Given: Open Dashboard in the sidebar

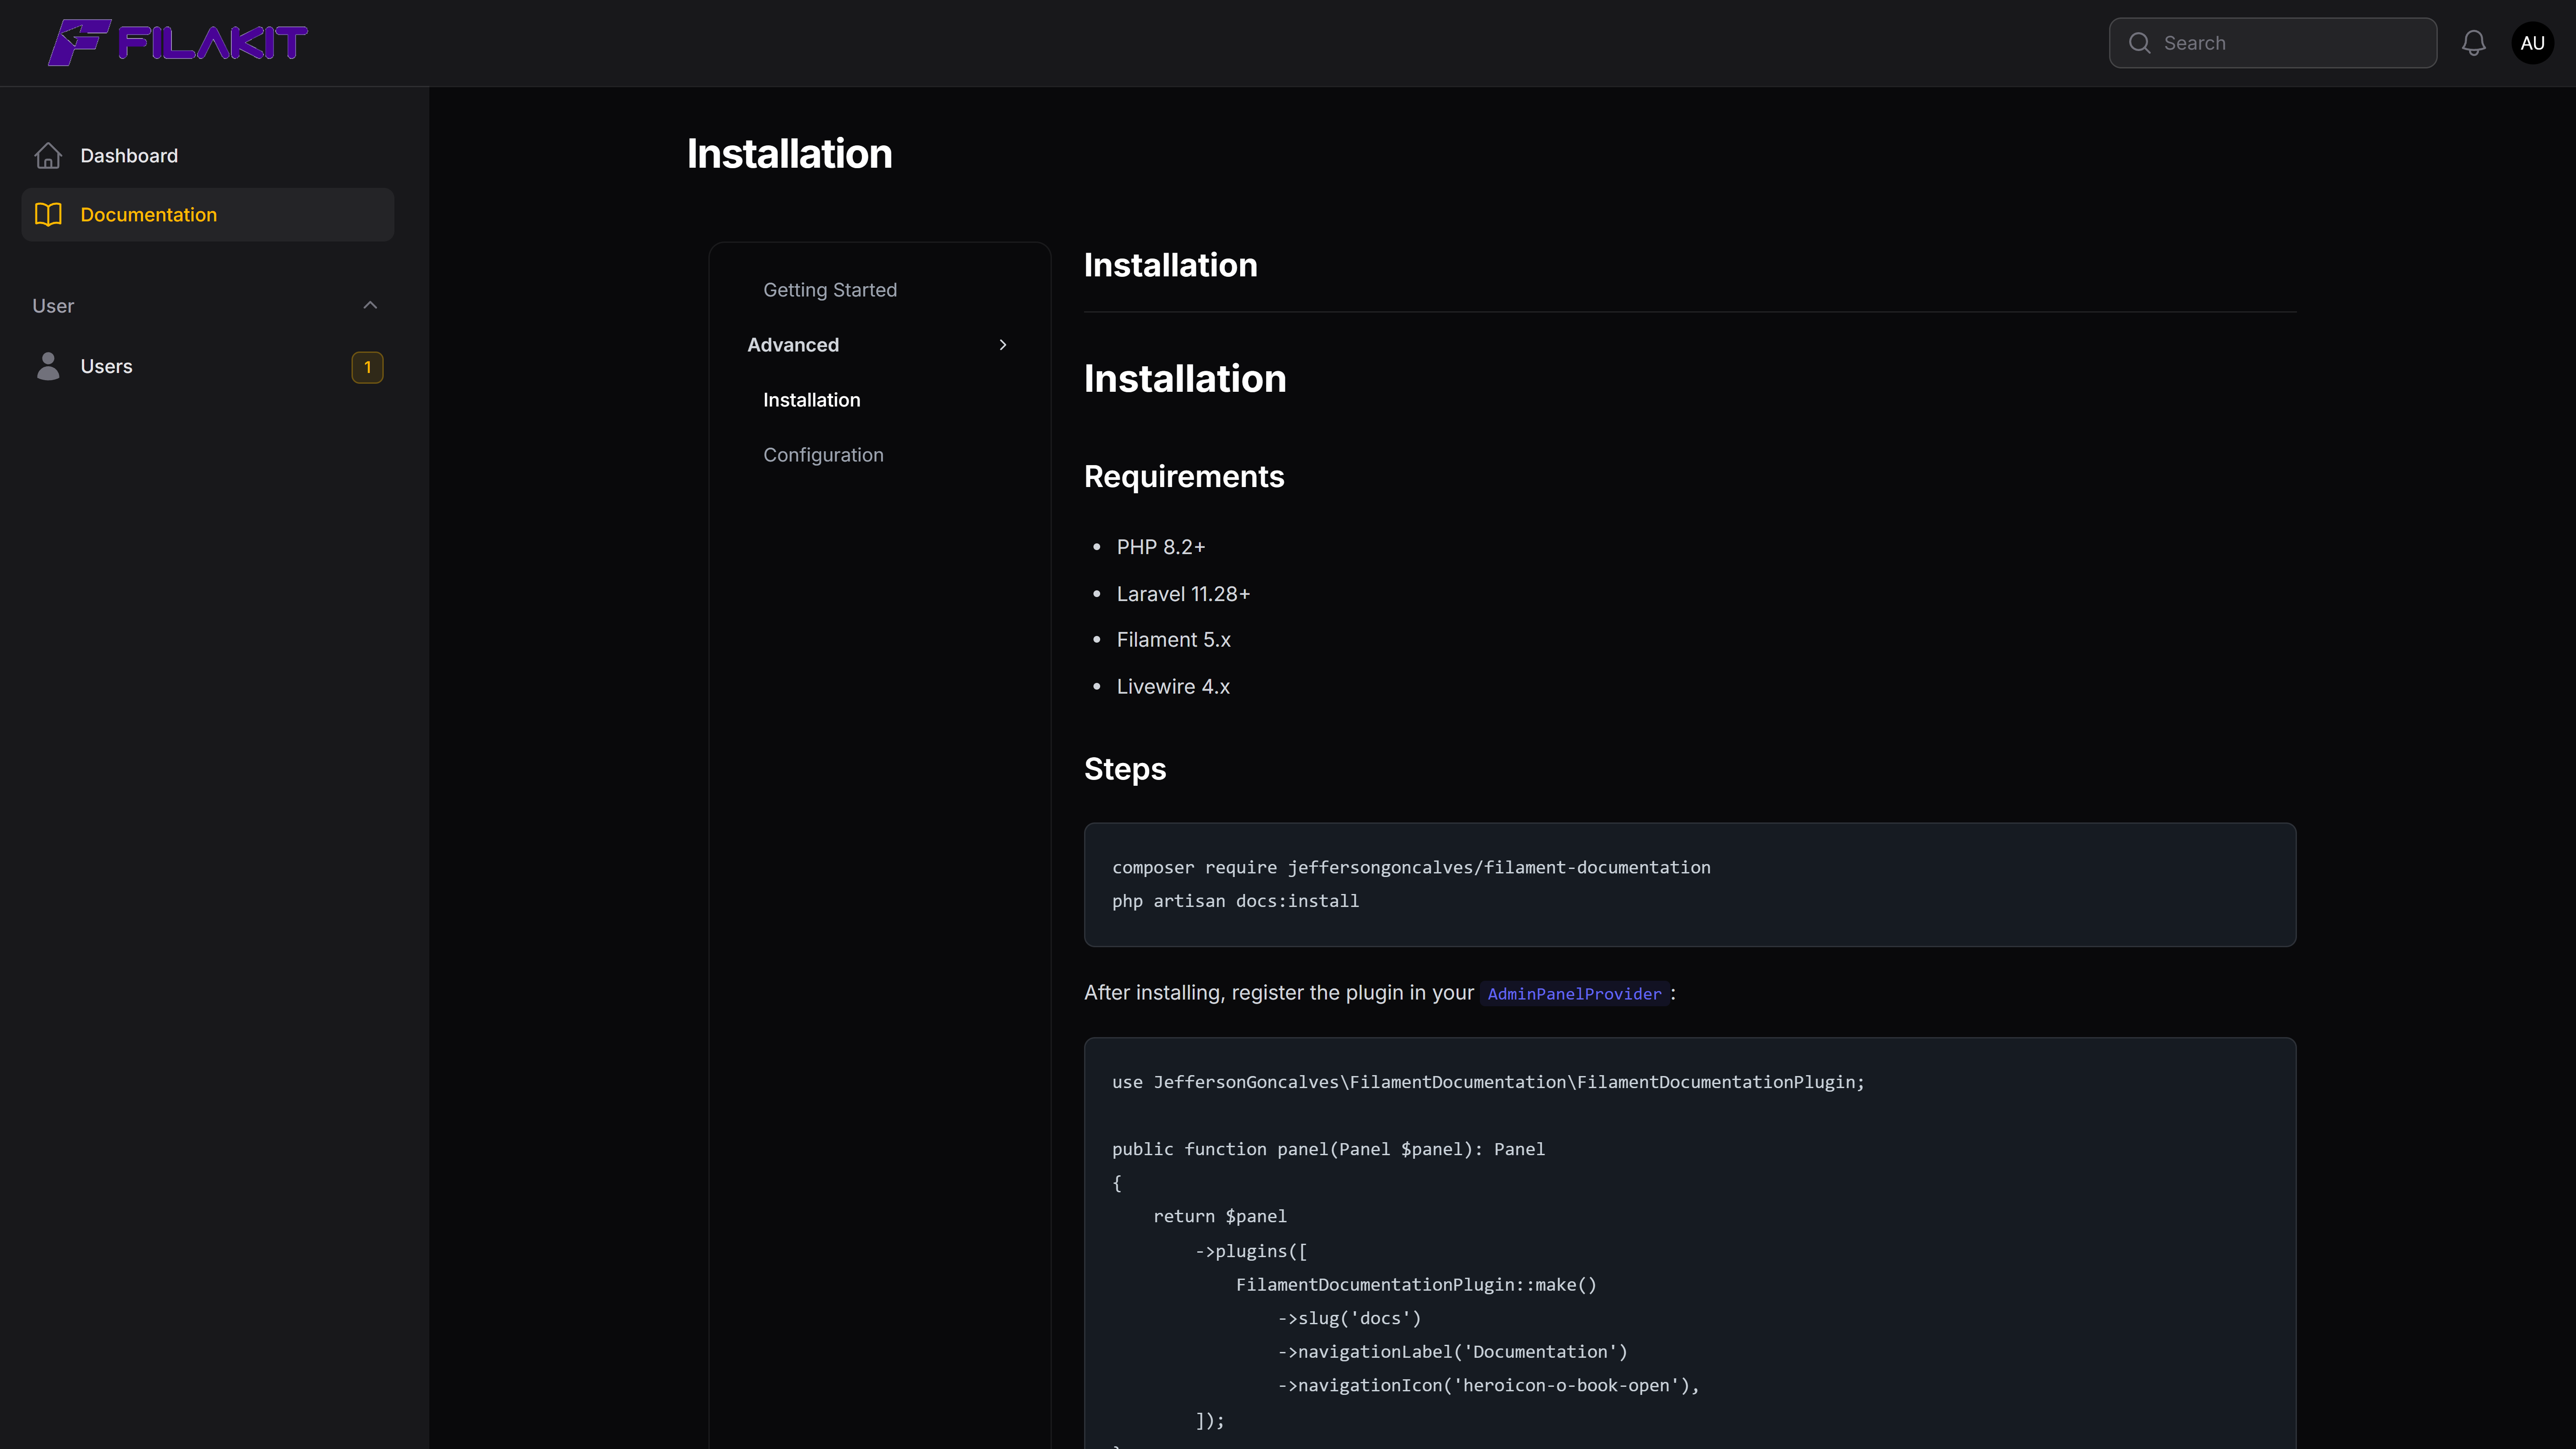Looking at the screenshot, I should pyautogui.click(x=207, y=156).
